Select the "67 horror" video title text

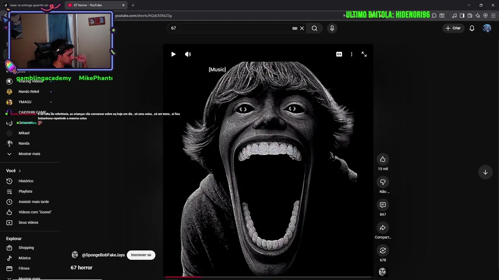click(x=81, y=268)
